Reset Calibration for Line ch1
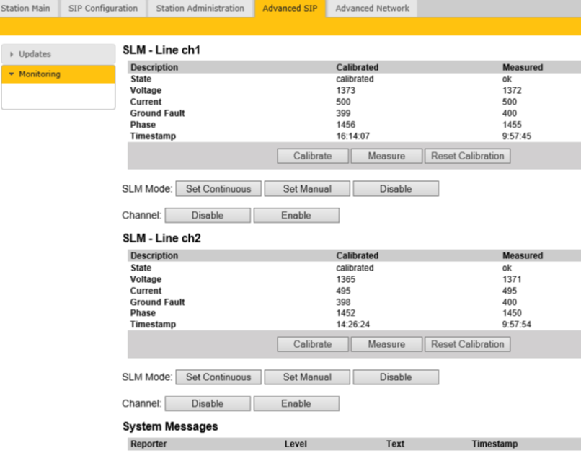581x453 pixels. tap(467, 156)
